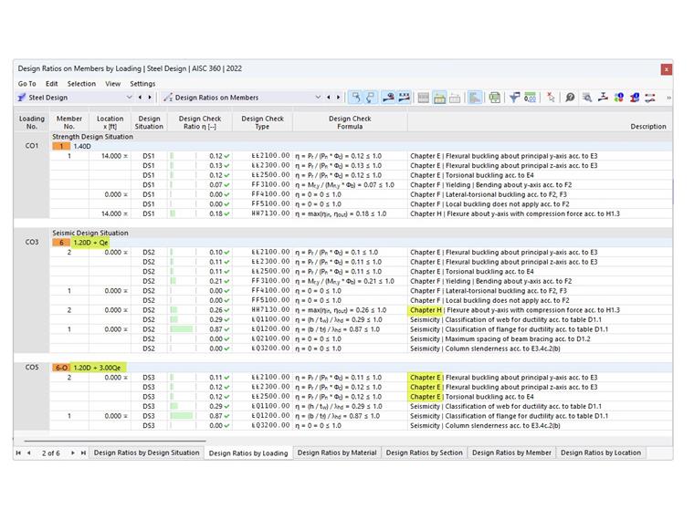The height and width of the screenshot is (520, 694).
Task: Select the CO1 loading cell
Action: (x=31, y=146)
